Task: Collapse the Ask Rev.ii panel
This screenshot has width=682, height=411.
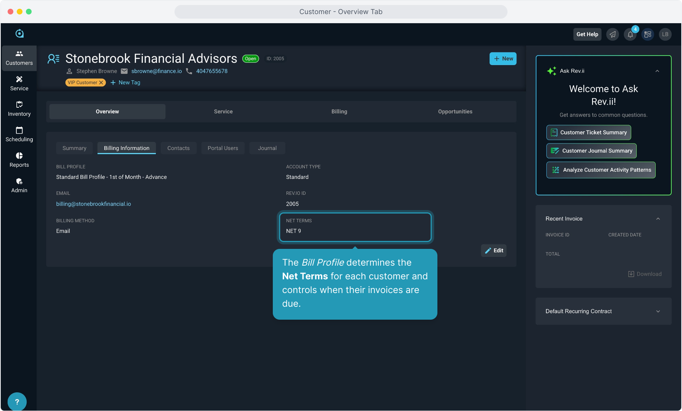Action: point(657,71)
